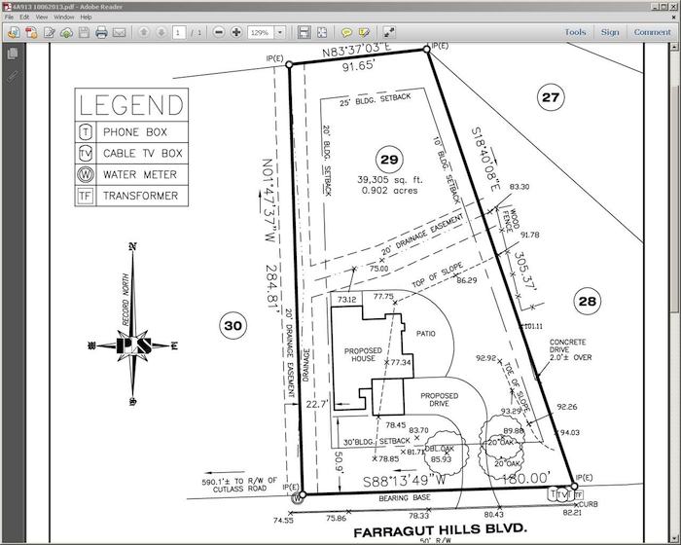Image resolution: width=681 pixels, height=545 pixels.
Task: Click the "CABLE TV BOX" legend entry
Action: [x=142, y=154]
